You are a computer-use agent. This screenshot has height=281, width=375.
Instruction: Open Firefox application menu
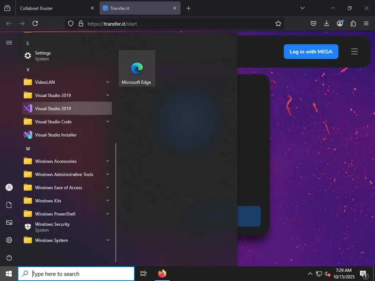366,23
